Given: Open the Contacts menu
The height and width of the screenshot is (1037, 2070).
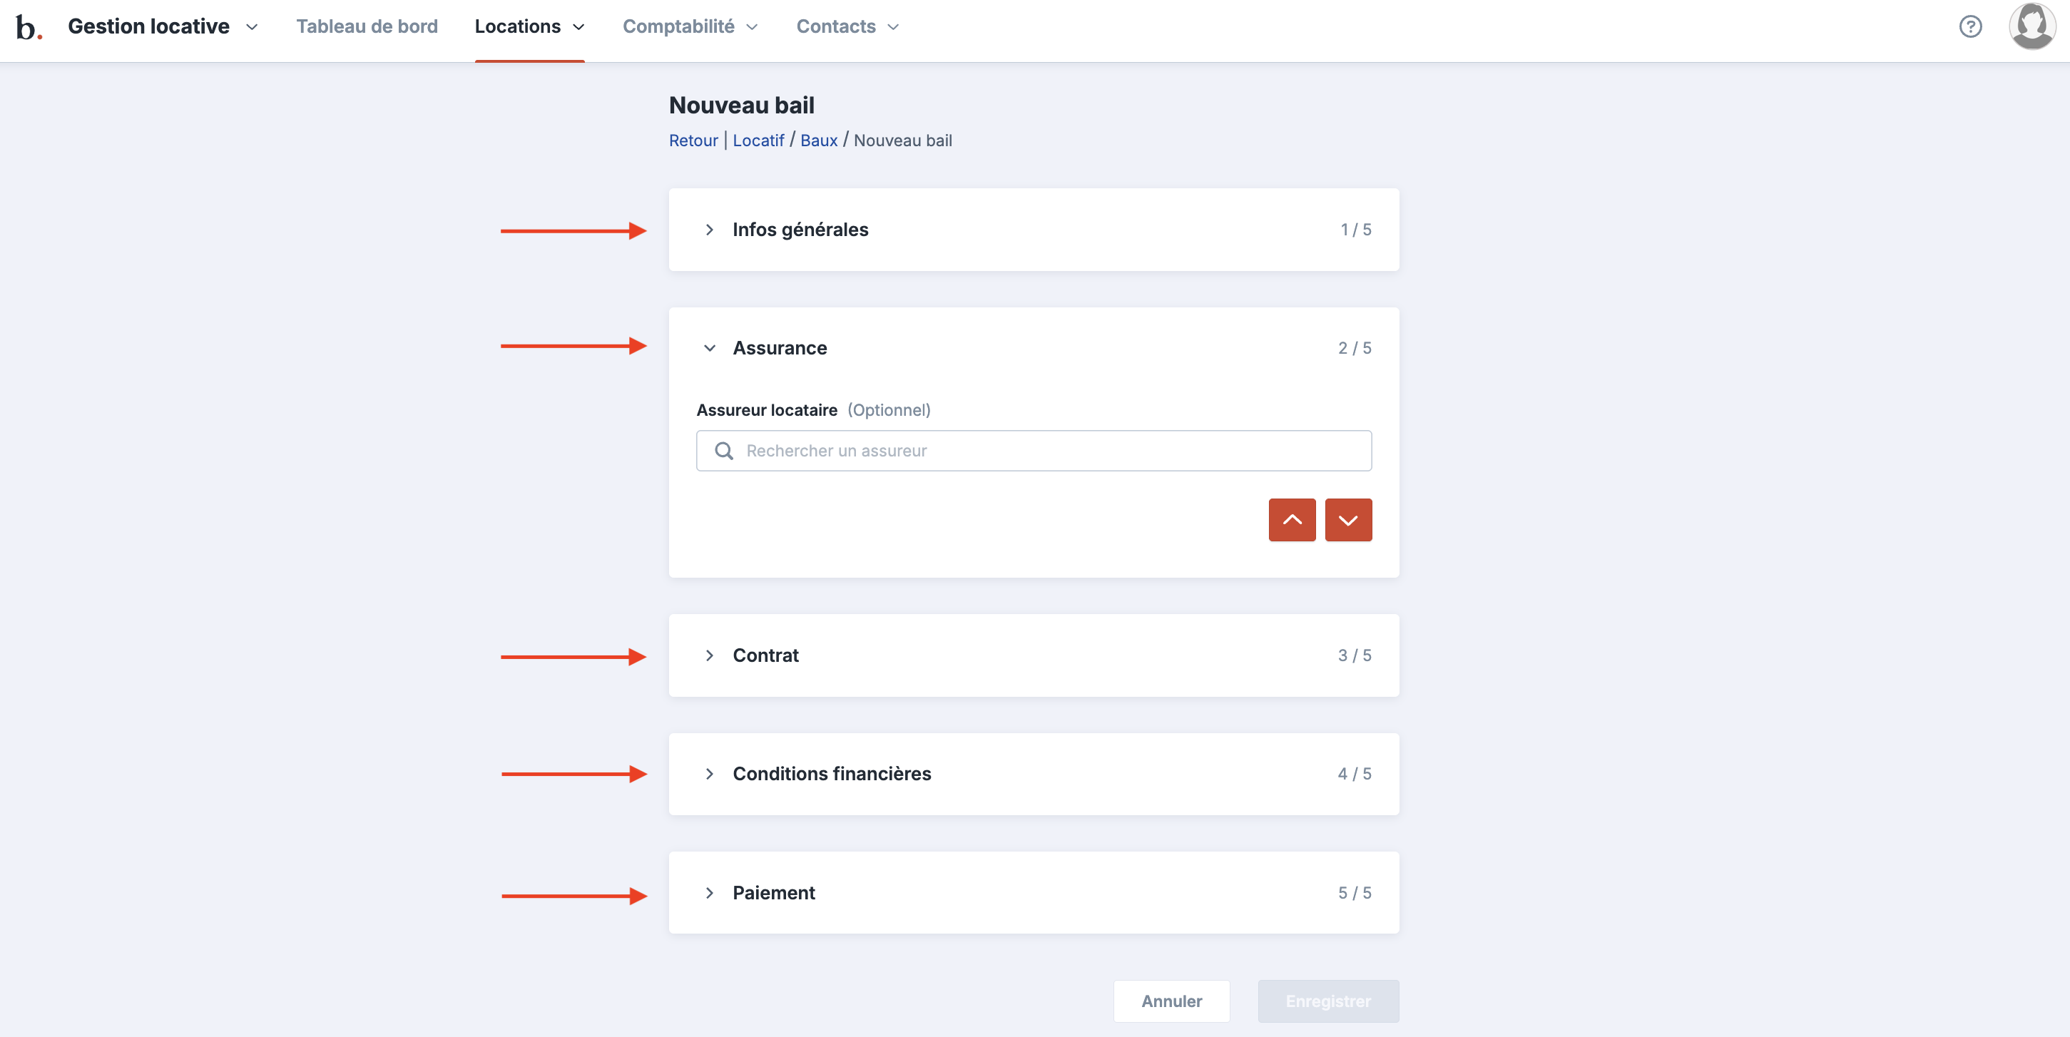Looking at the screenshot, I should point(847,26).
